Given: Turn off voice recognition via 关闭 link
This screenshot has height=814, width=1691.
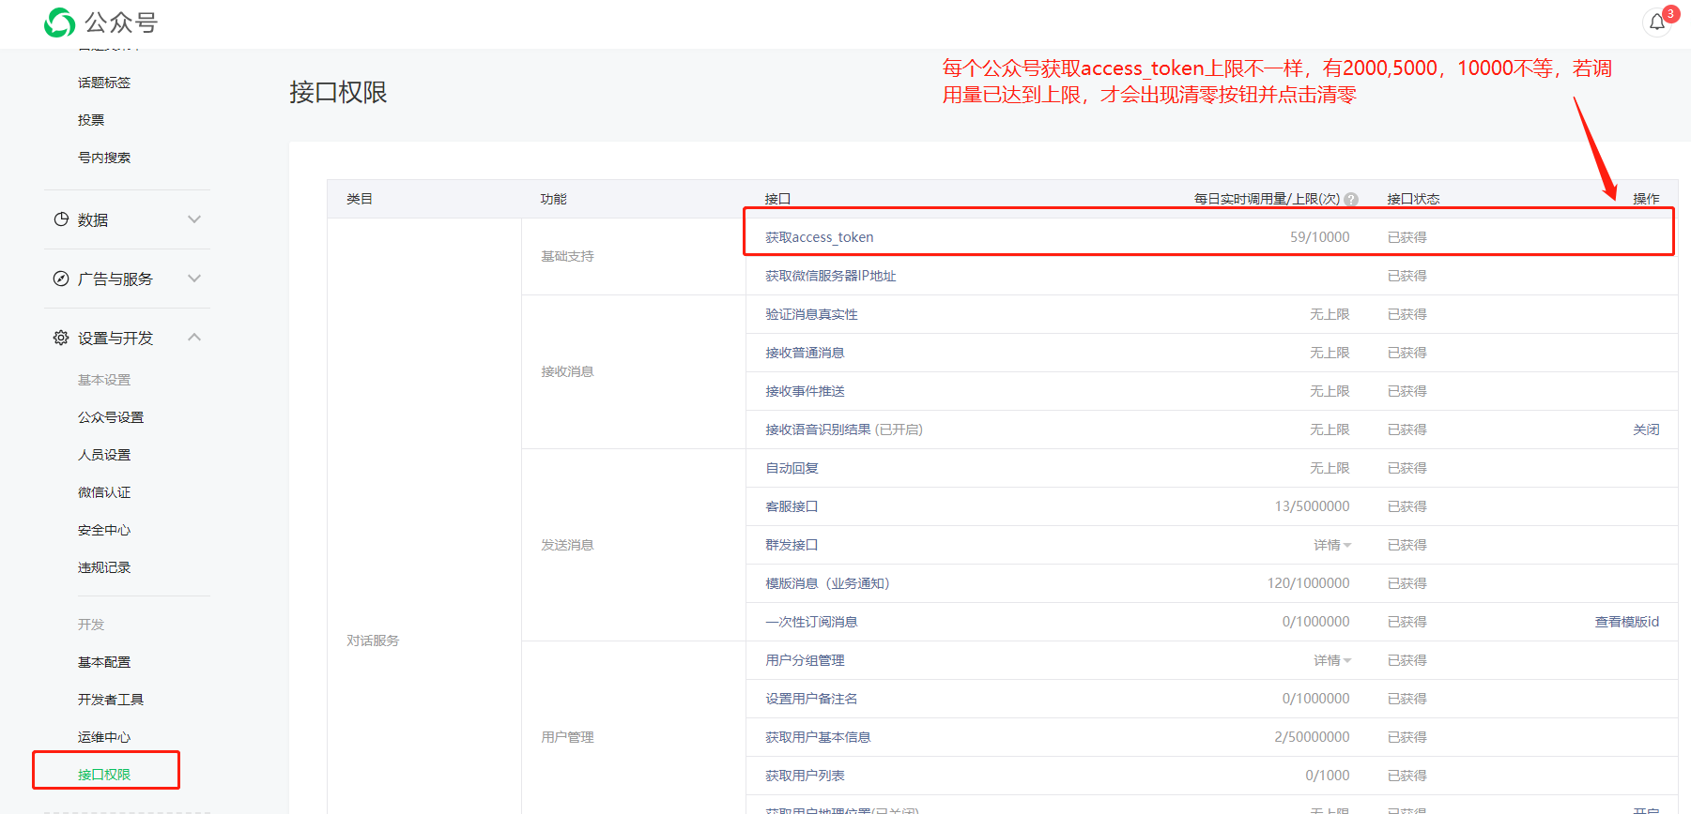Looking at the screenshot, I should (x=1645, y=430).
